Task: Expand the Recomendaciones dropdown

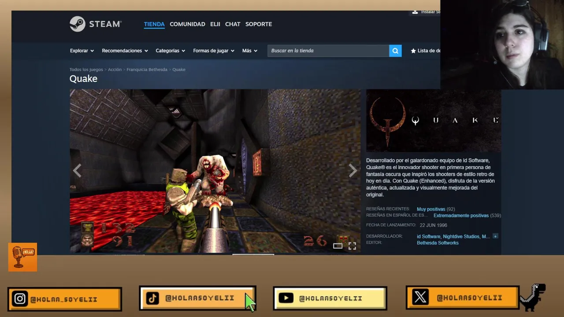Action: [125, 51]
